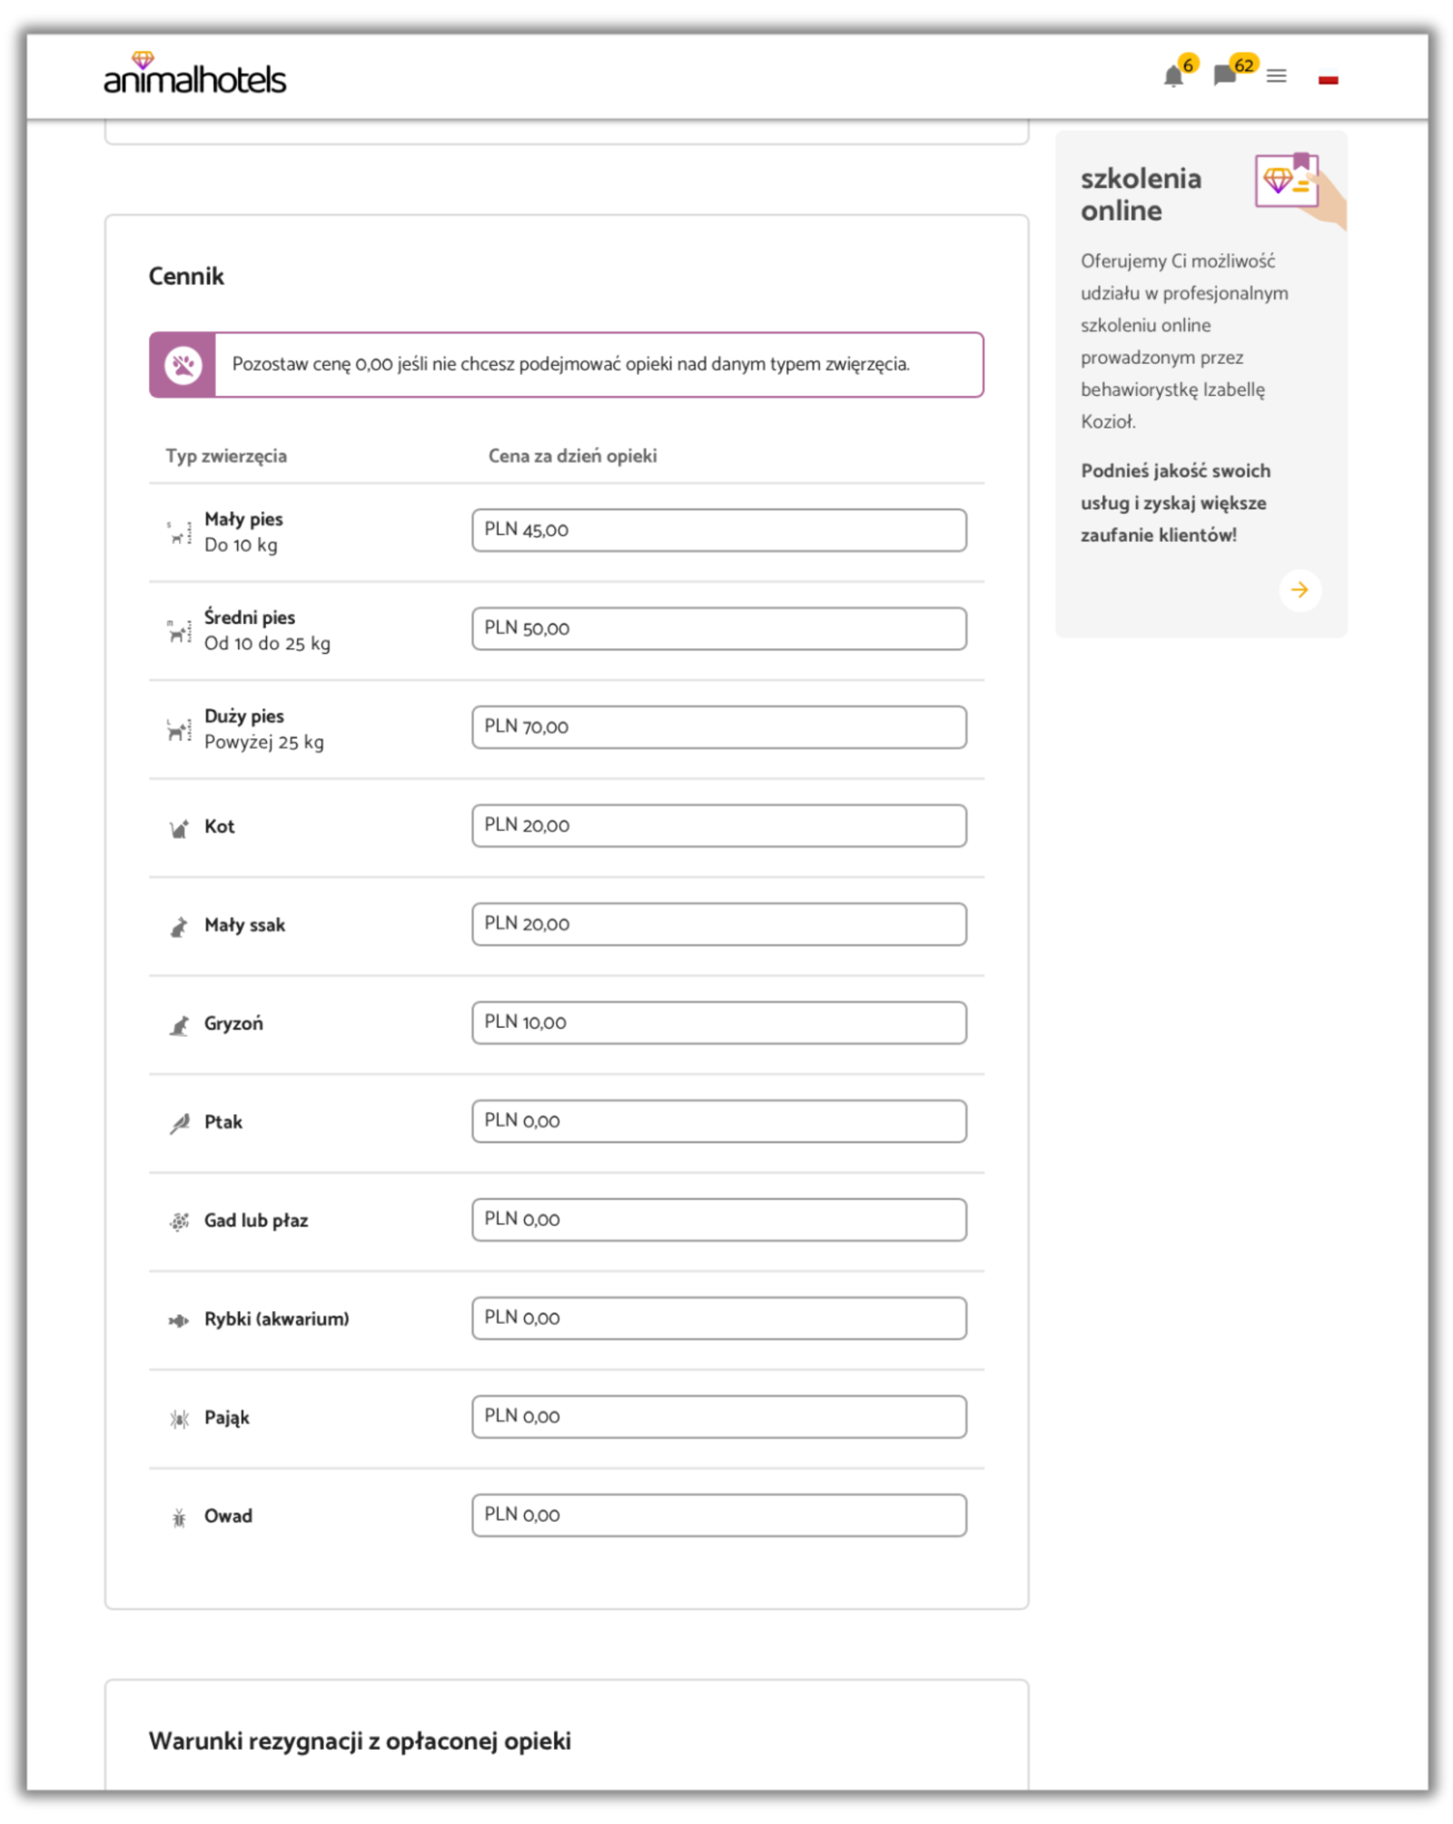Select the Gryzoń price input
This screenshot has height=1824, width=1453.
coord(718,1022)
